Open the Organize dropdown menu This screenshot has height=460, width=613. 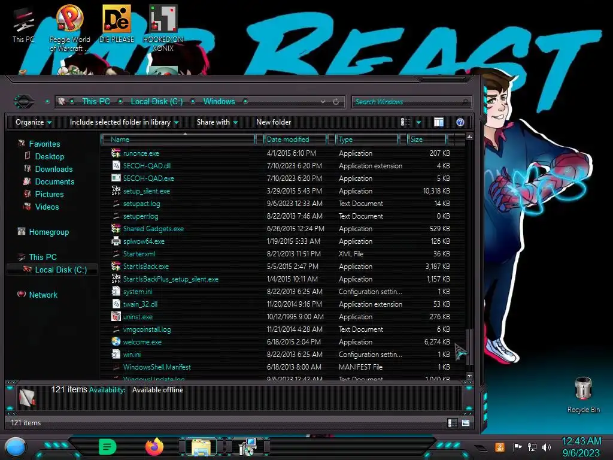(x=34, y=122)
